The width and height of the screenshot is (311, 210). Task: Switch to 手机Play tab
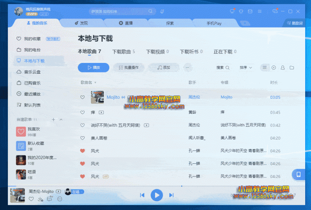click(x=214, y=23)
